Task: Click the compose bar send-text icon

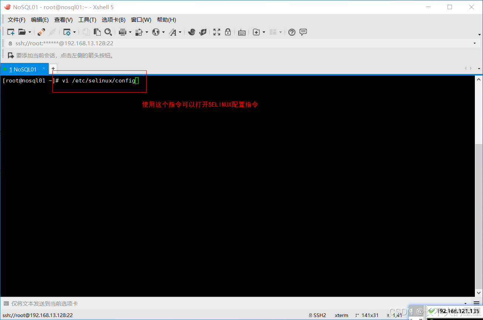Action: (x=6, y=304)
